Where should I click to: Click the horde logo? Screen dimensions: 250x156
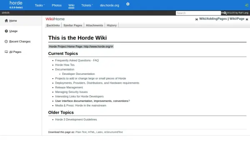(16, 3)
